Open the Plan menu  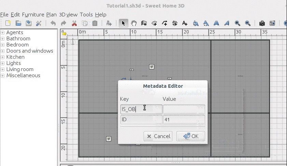(x=51, y=15)
